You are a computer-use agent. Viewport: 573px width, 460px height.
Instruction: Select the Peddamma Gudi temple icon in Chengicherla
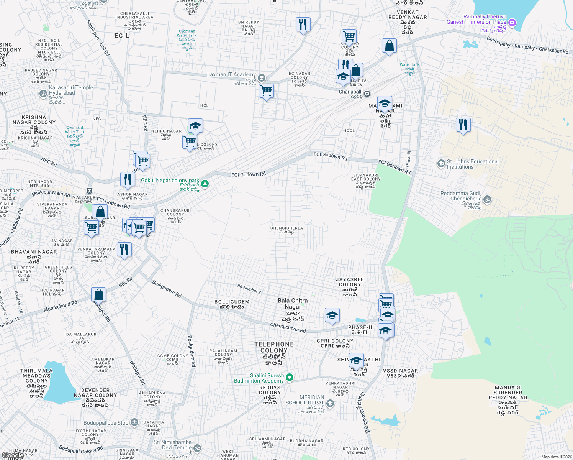tap(488, 200)
